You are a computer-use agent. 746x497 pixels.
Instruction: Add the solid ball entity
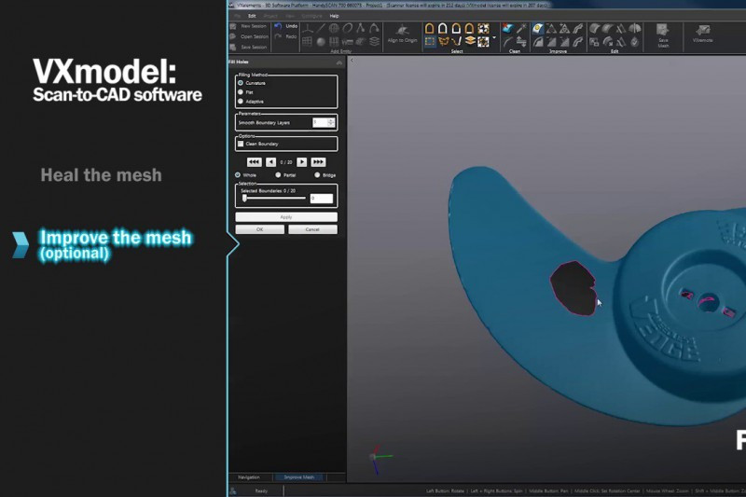321,42
